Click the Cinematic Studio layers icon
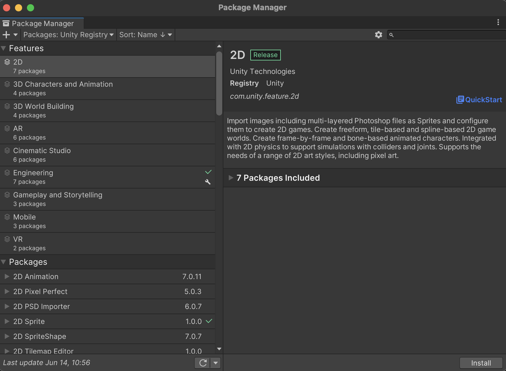Image resolution: width=506 pixels, height=371 pixels. click(7, 150)
